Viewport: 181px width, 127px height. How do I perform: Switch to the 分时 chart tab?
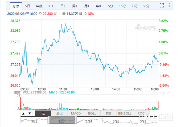pyautogui.click(x=16, y=6)
